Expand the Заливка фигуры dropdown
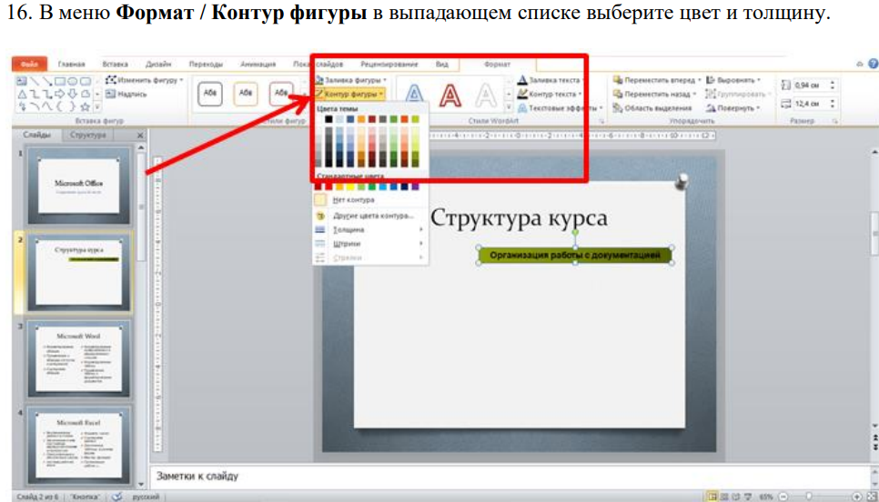Viewport: 879px width, 502px height. click(386, 80)
